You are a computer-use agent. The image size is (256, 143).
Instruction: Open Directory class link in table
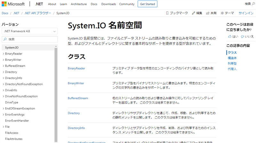coord(74,113)
